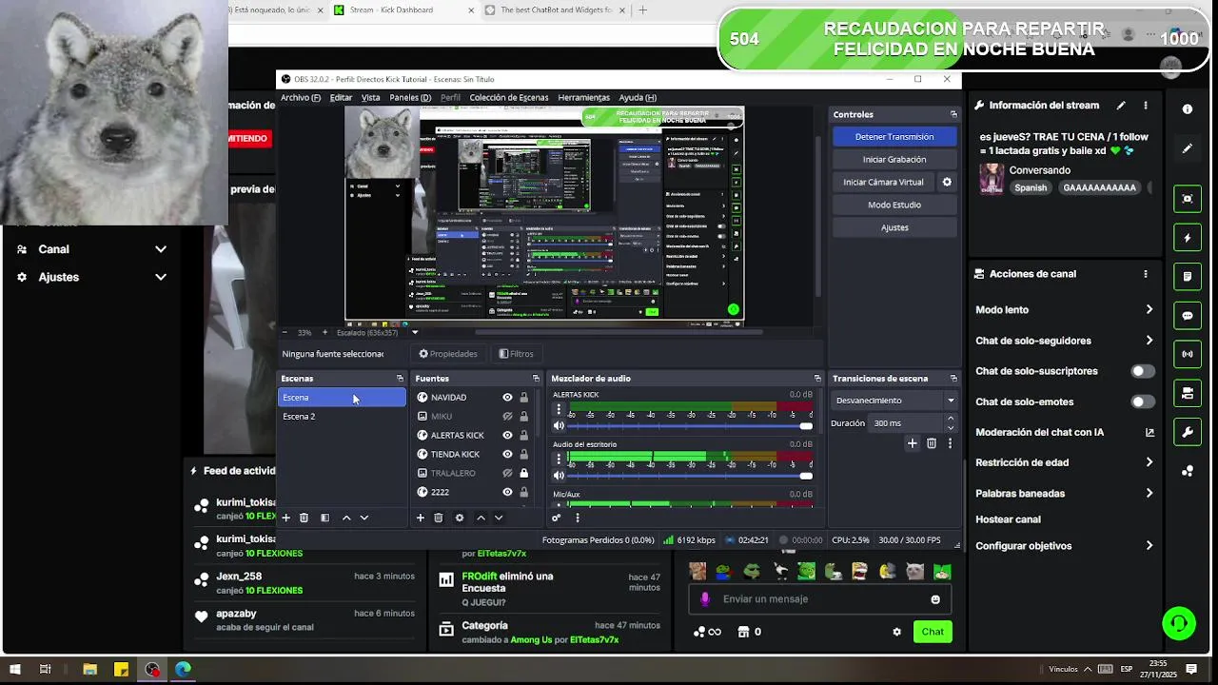
Task: Move source down in Fuentes toolbar
Action: [x=498, y=518]
